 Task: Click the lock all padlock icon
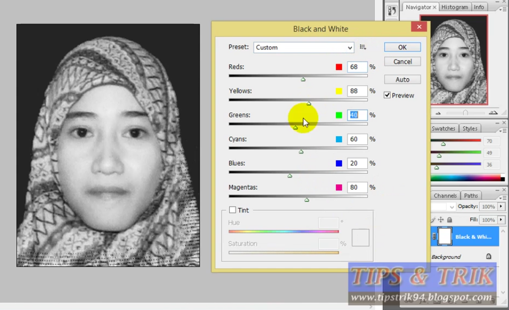[449, 220]
